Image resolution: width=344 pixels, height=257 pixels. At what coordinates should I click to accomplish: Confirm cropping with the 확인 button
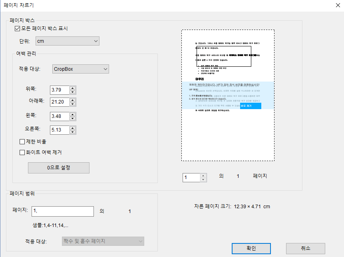tap(251, 248)
